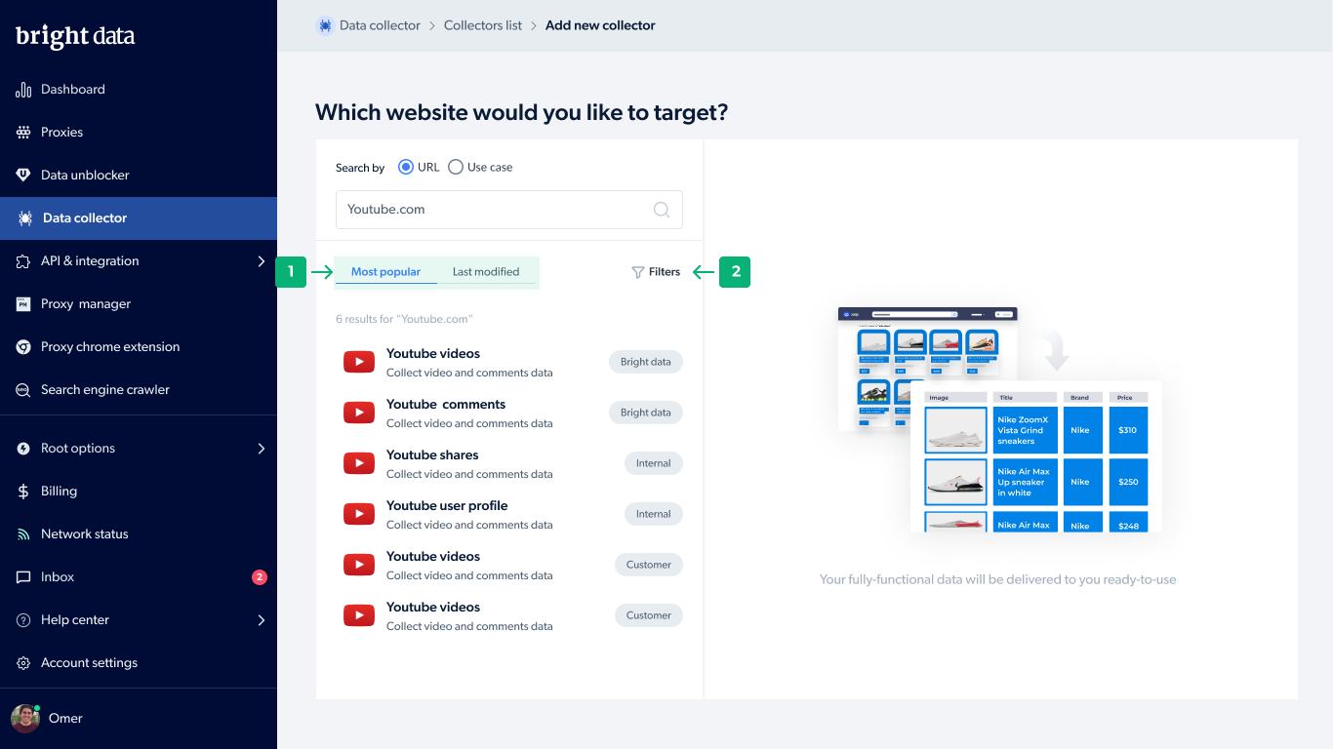Screen dimensions: 1333x749
Task: Open Billing from the sidebar
Action: [x=139, y=492]
